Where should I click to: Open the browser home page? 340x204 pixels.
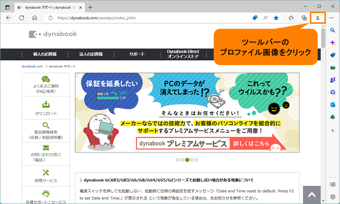click(x=34, y=18)
